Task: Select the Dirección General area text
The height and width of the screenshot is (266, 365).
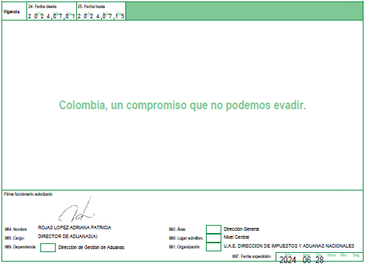Action: pos(241,229)
